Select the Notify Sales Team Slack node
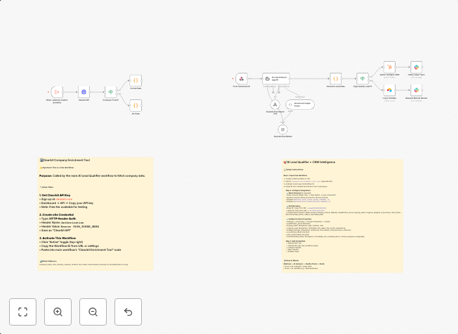Viewport: 458px width, 334px height. click(x=416, y=67)
